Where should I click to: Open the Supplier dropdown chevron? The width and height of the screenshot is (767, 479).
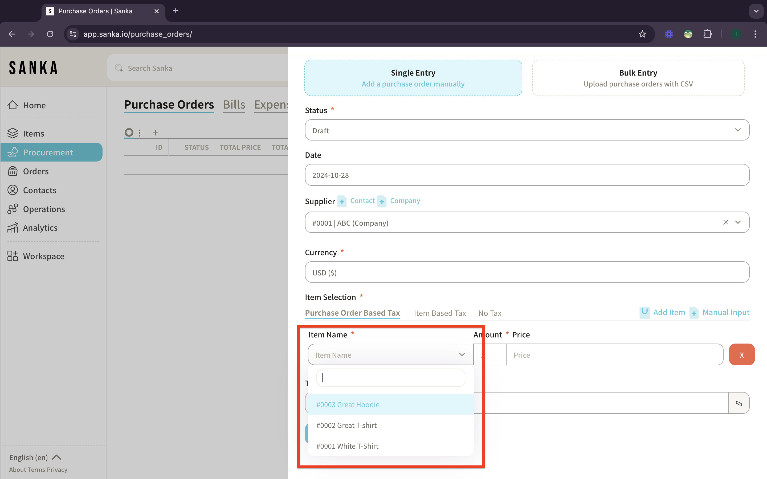coord(738,222)
